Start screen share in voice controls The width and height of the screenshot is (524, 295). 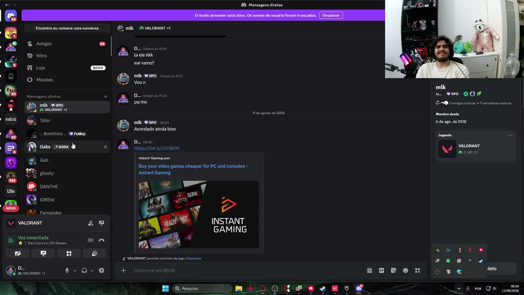click(x=43, y=254)
